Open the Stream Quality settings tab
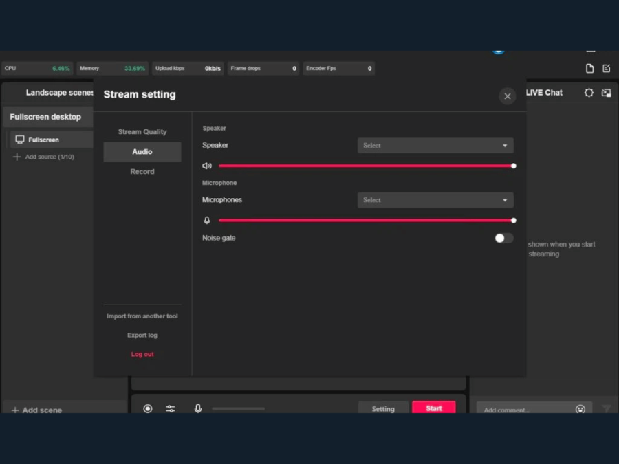Image resolution: width=619 pixels, height=464 pixels. 142,132
